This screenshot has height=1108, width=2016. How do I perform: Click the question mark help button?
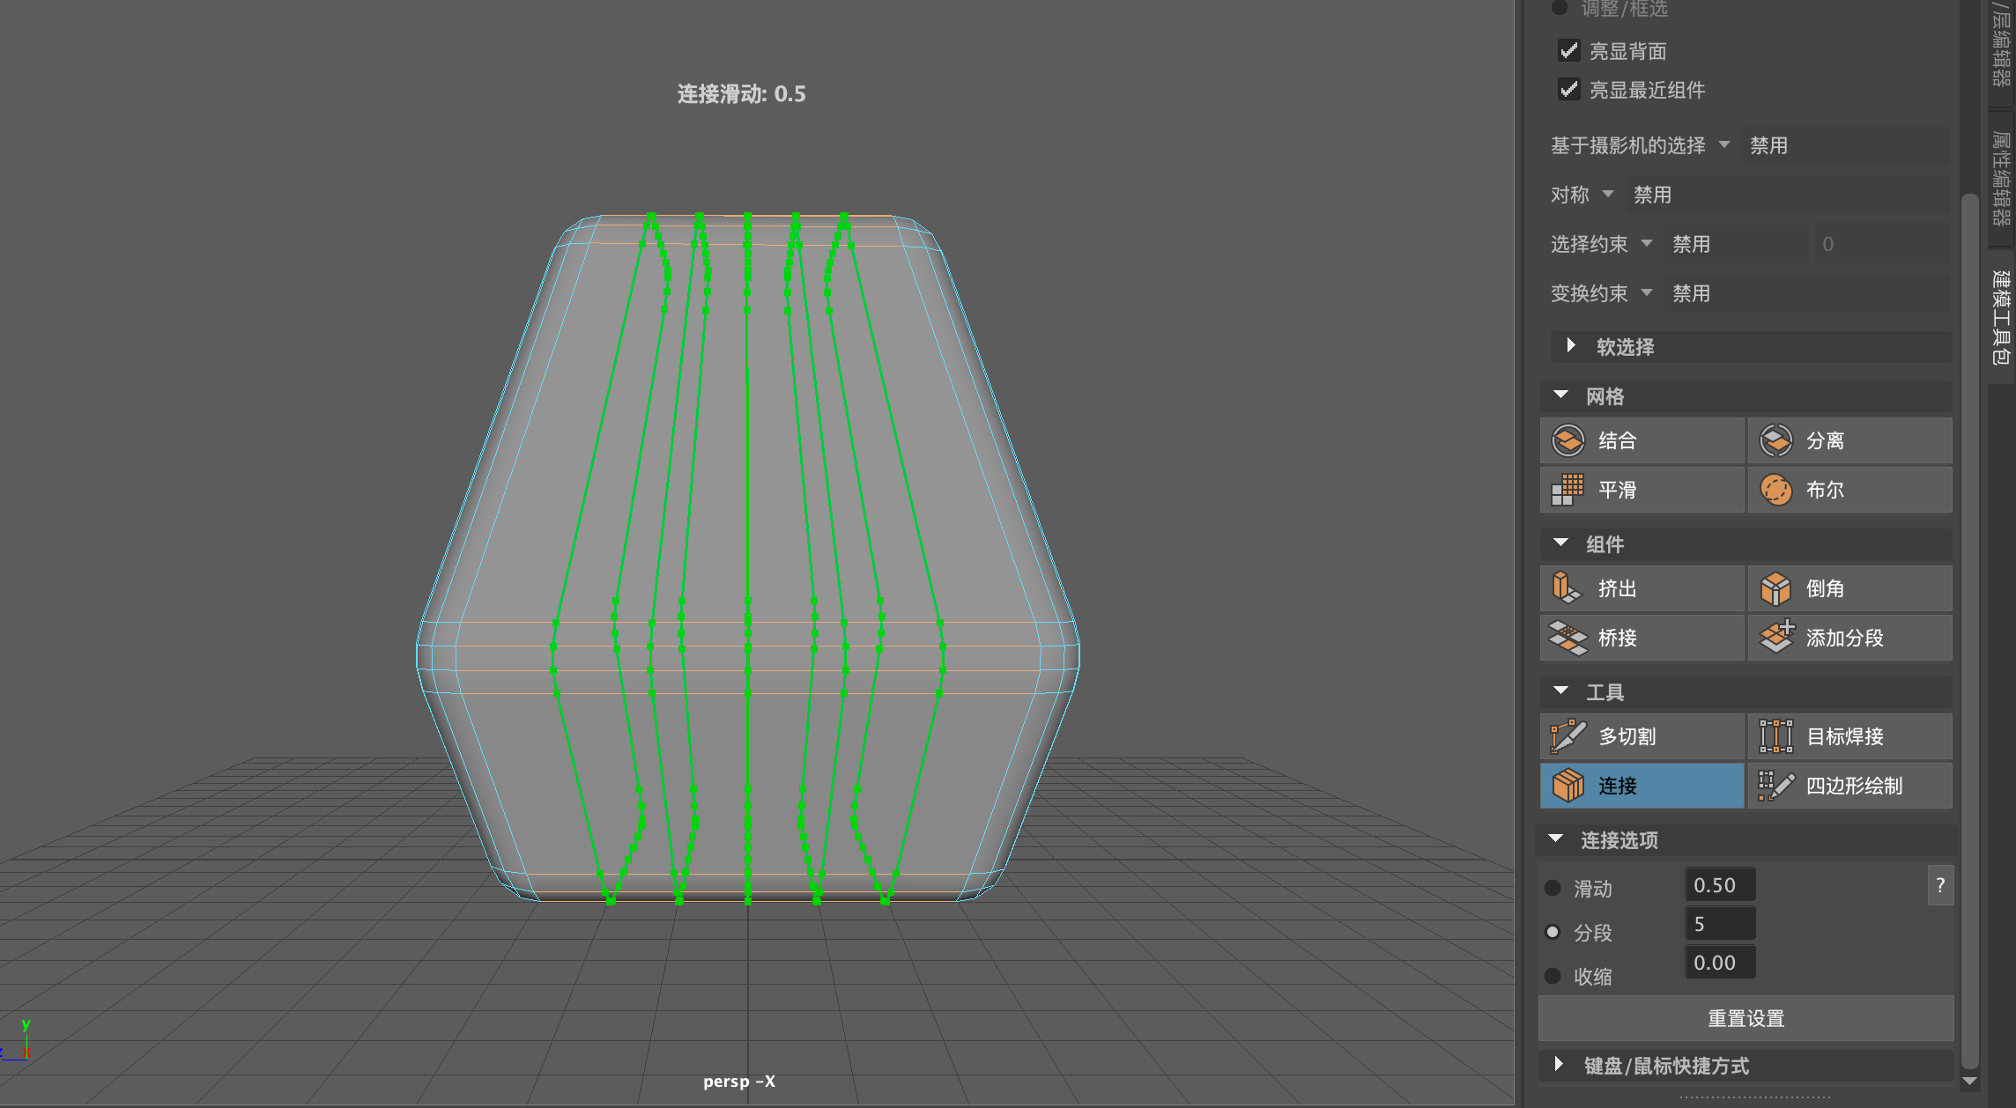[1940, 886]
